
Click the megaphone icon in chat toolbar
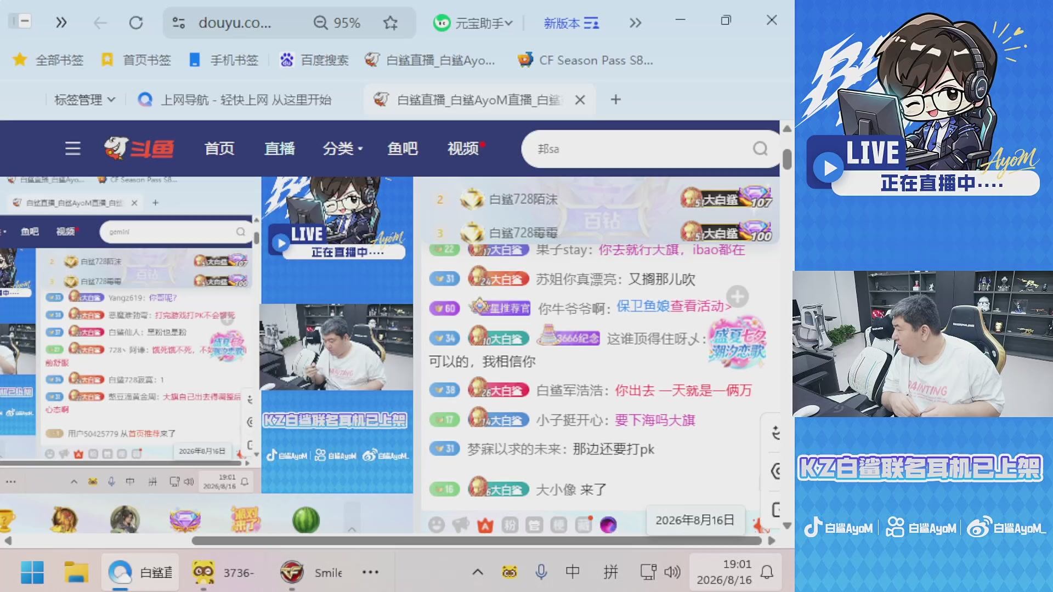click(x=461, y=525)
